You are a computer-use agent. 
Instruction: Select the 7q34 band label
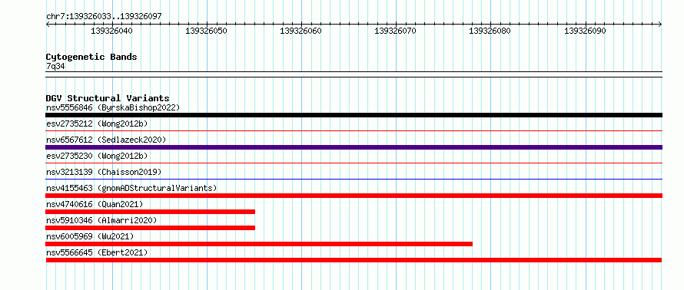[x=55, y=66]
